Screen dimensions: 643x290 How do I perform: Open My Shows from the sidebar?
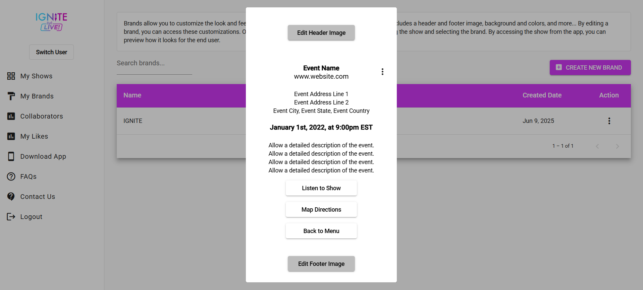pos(36,76)
